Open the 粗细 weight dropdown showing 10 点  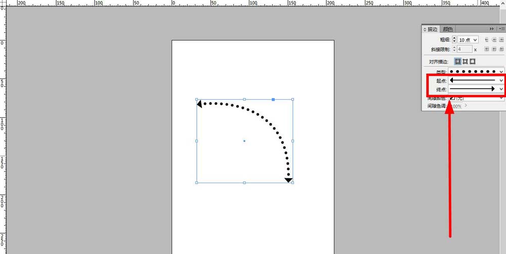(468, 39)
